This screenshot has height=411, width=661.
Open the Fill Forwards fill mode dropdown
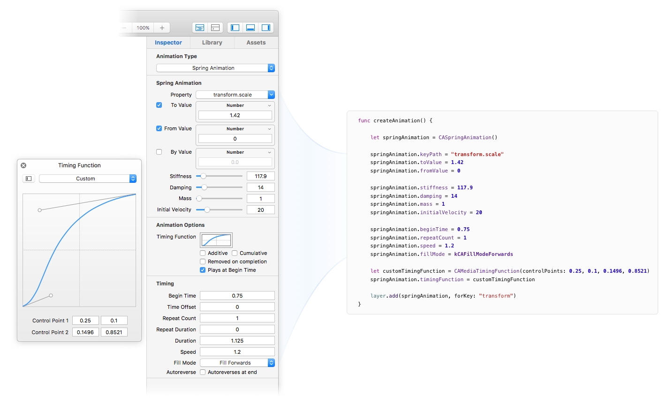point(237,362)
